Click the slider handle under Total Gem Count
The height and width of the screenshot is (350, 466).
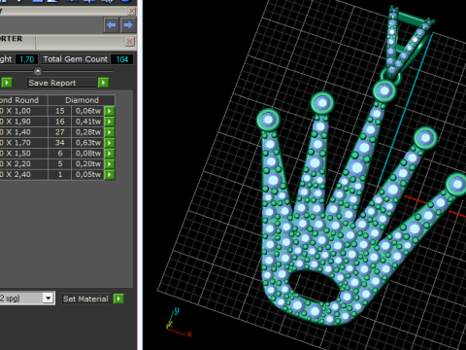coord(38,71)
